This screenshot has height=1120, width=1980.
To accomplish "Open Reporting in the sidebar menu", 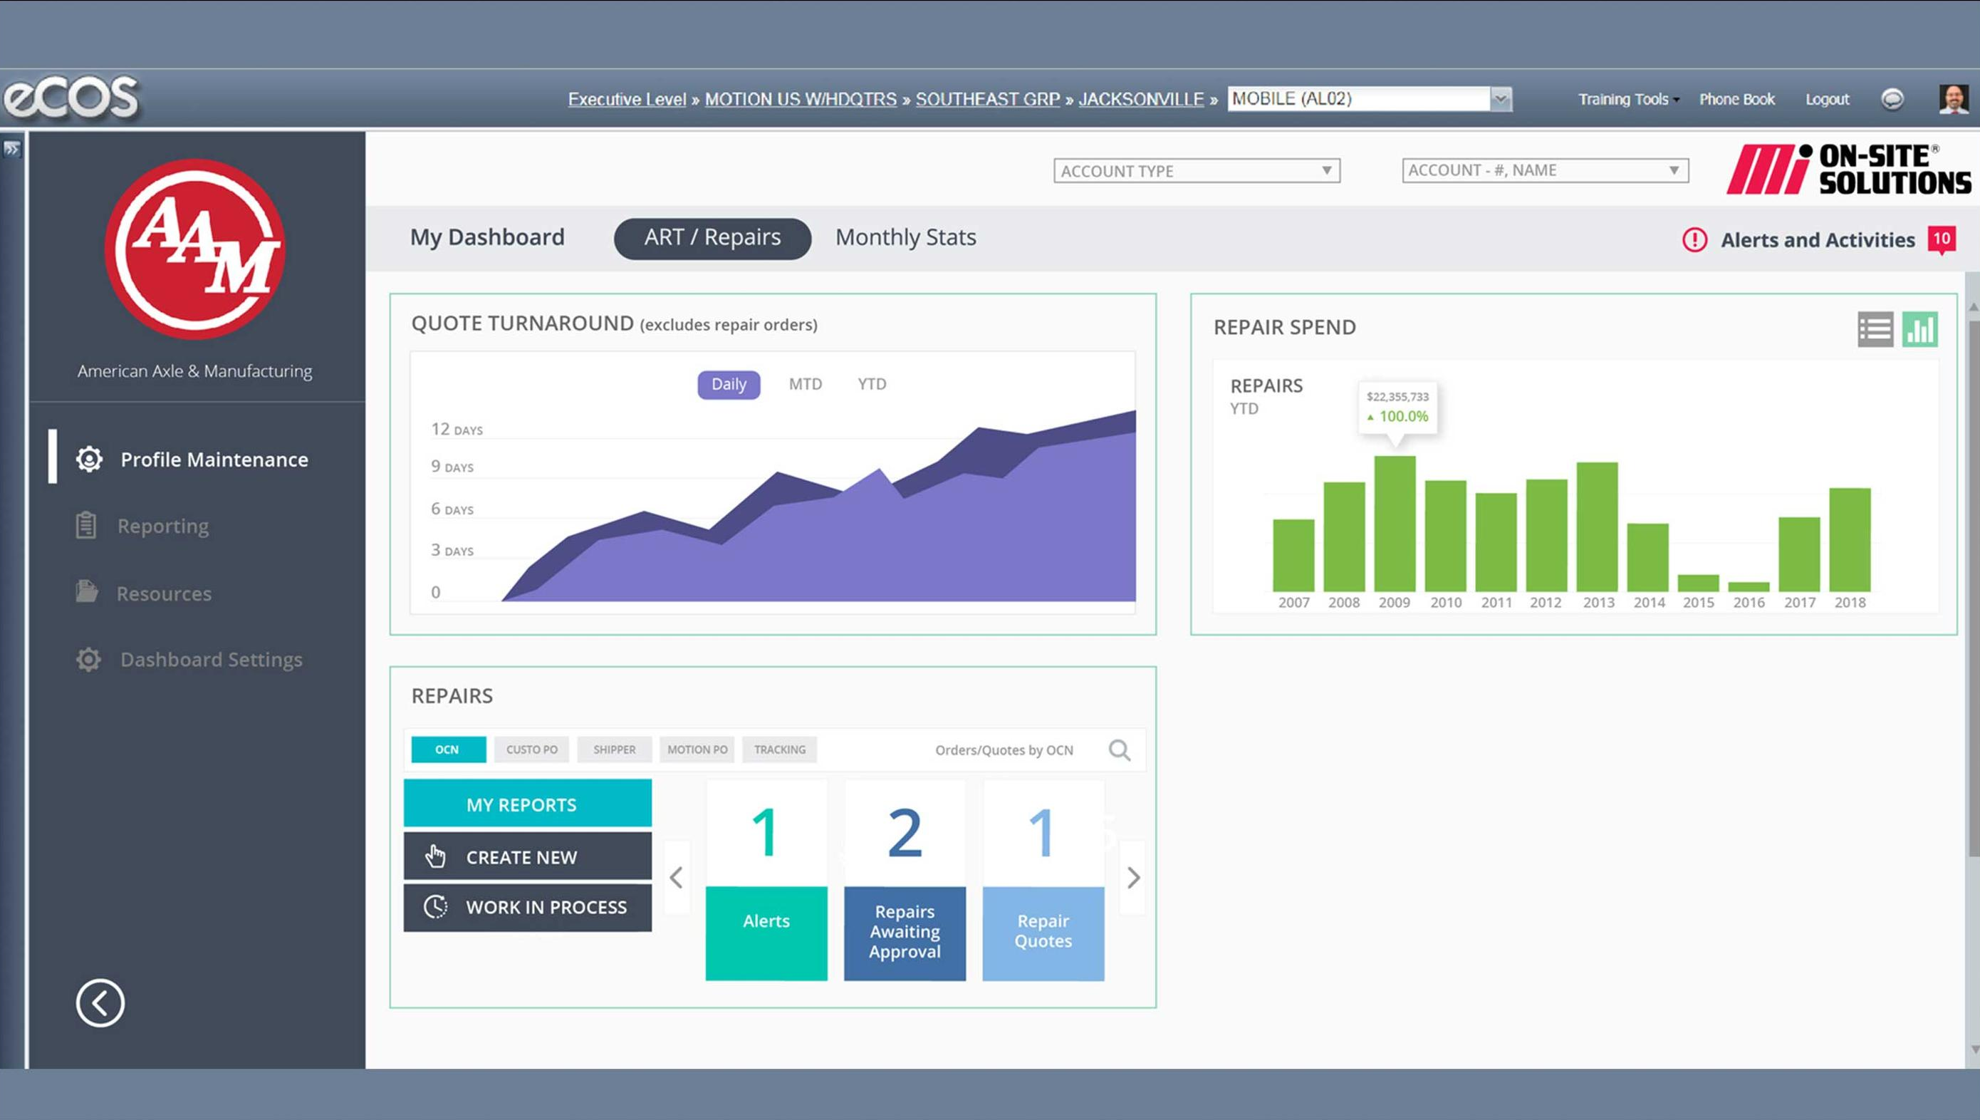I will tap(162, 526).
